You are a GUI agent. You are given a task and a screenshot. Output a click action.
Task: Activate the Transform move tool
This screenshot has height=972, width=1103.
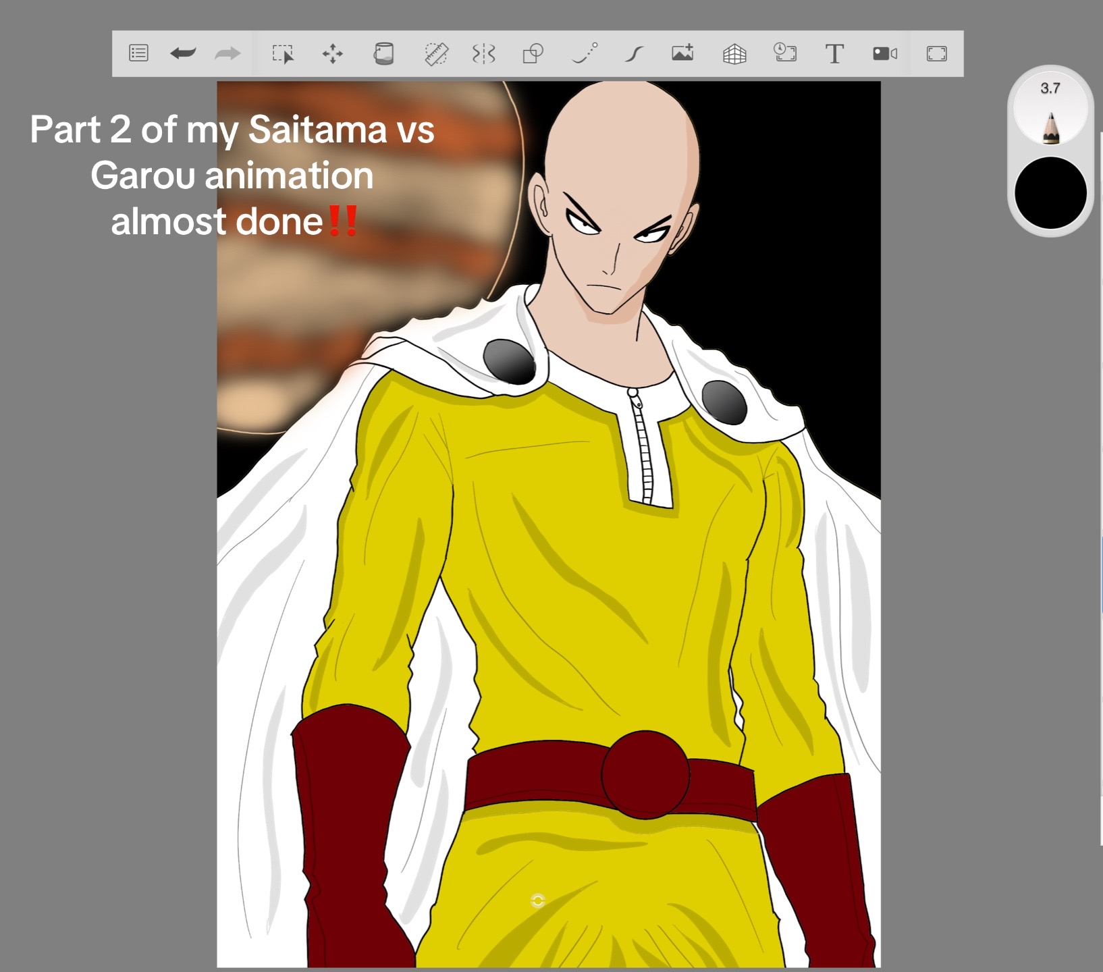pyautogui.click(x=333, y=53)
